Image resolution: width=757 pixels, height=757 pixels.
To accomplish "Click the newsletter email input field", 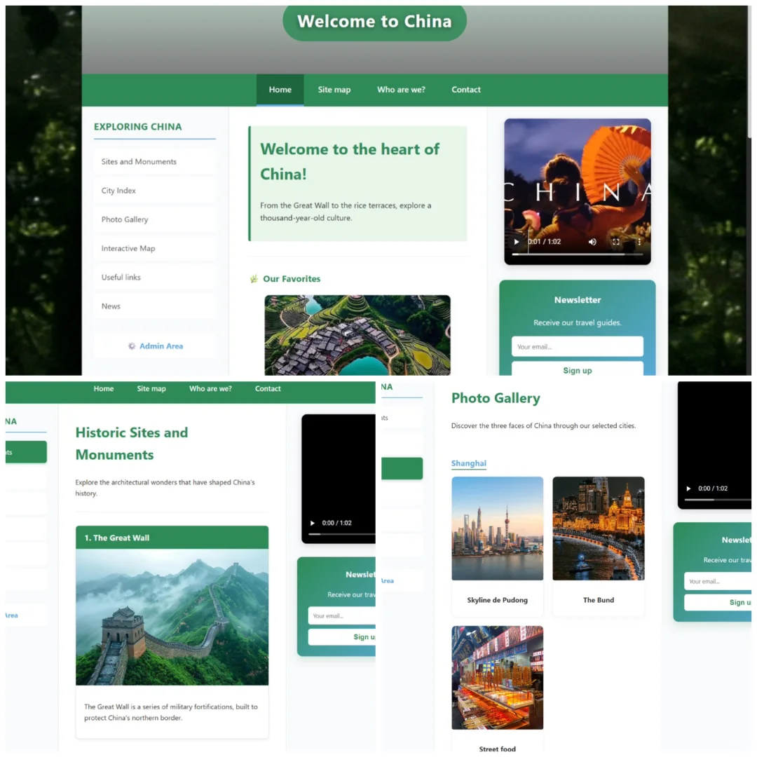I will 577,346.
